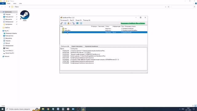197x111 pixels.
Task: Click the broom cleanup icon
Action: 68,23
